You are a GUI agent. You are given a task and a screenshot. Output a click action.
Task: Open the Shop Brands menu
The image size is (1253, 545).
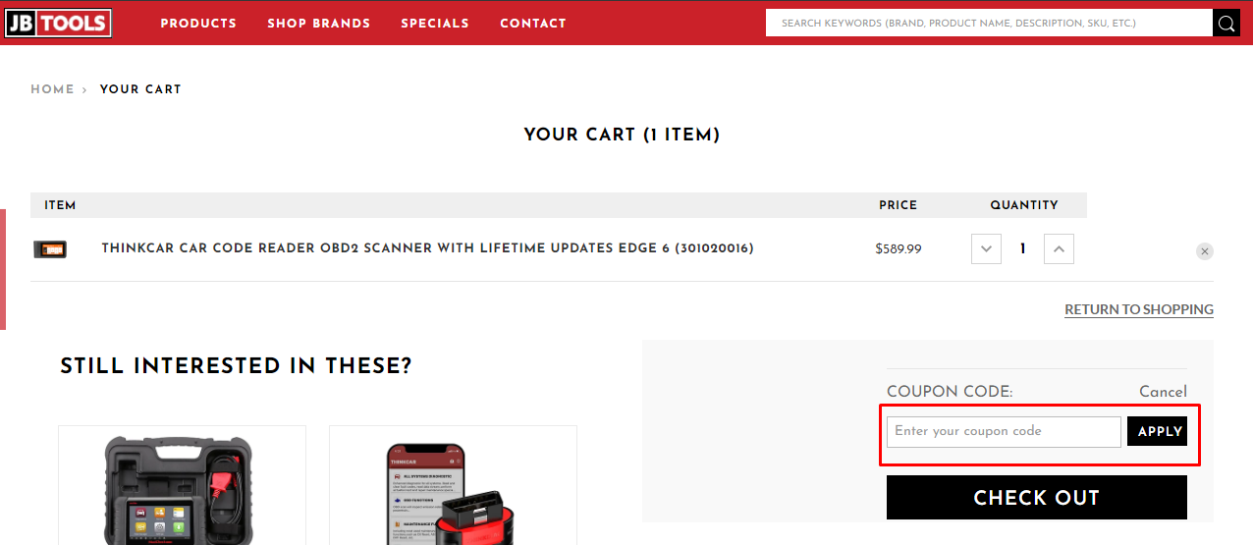point(318,24)
